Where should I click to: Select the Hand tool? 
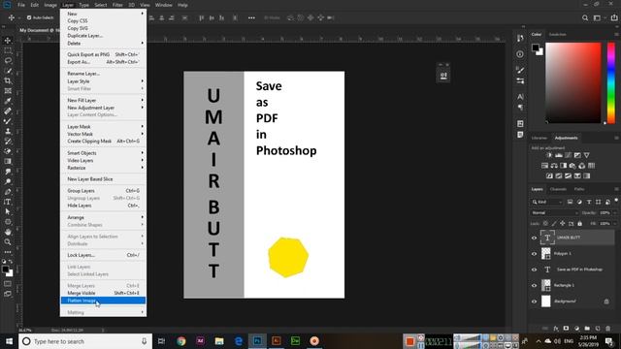click(8, 232)
